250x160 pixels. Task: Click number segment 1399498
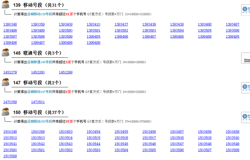coord(66,43)
